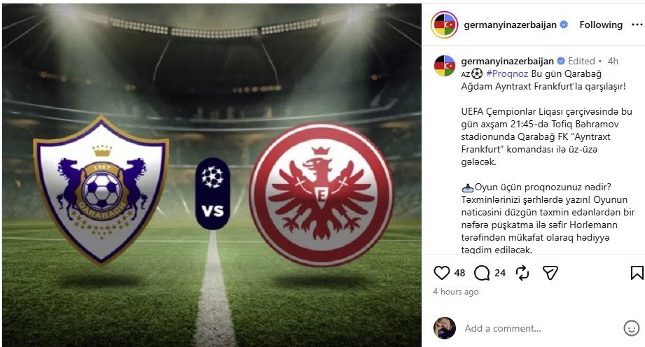View the 24 comments count
This screenshot has width=645, height=347.
[x=500, y=273]
